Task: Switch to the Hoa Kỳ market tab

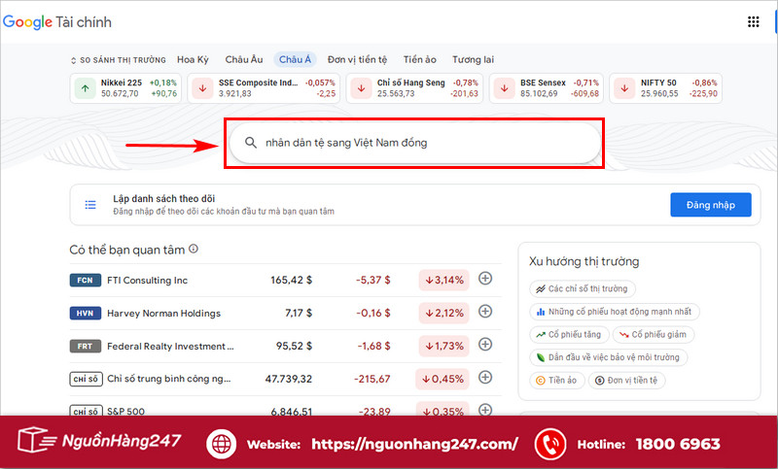Action: tap(193, 59)
